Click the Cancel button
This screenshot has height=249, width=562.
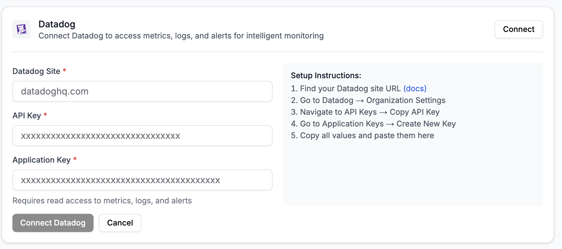coord(120,223)
